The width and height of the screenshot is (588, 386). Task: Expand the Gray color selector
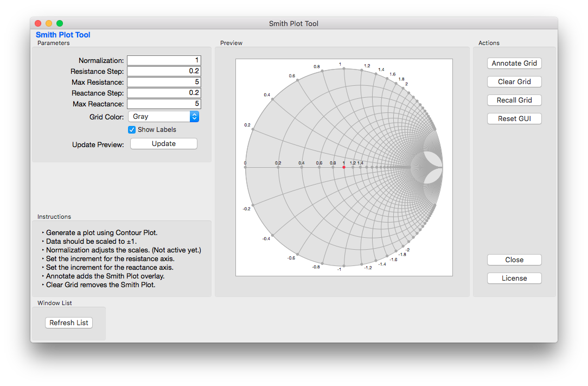point(163,116)
